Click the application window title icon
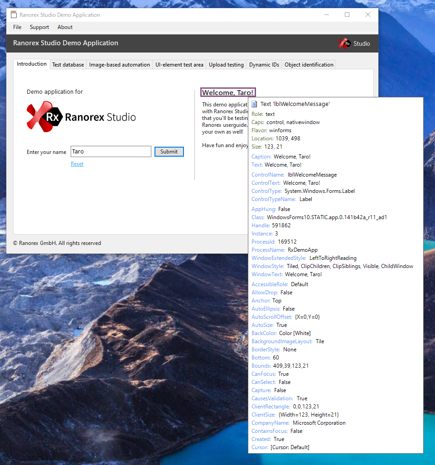Image resolution: width=435 pixels, height=465 pixels. tap(14, 14)
